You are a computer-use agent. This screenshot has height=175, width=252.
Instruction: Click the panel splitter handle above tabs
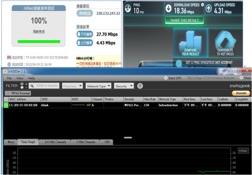(x=128, y=138)
